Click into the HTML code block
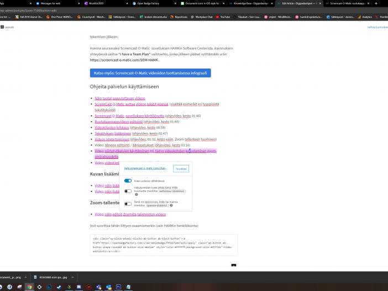 coord(164,245)
